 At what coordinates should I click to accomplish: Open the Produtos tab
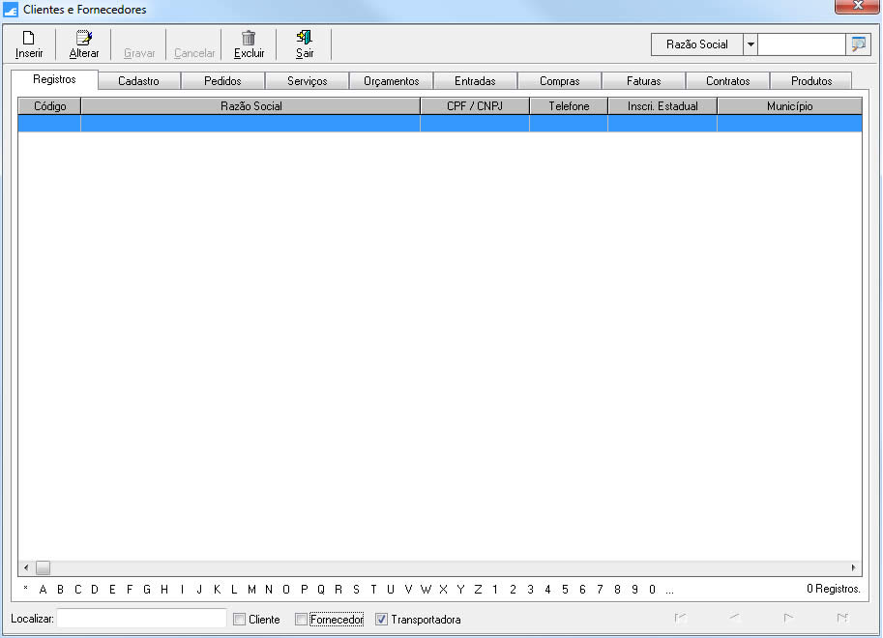pyautogui.click(x=810, y=81)
